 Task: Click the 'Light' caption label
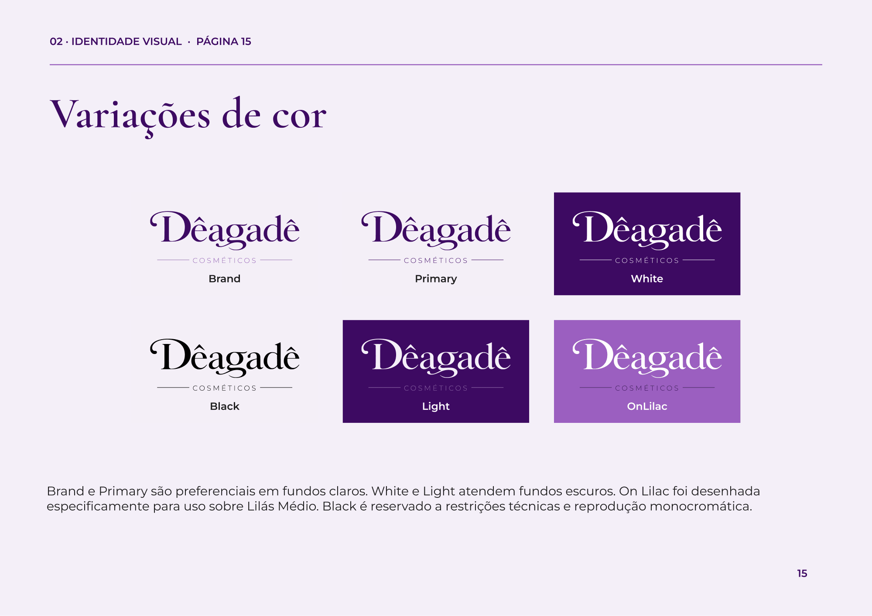click(x=436, y=407)
